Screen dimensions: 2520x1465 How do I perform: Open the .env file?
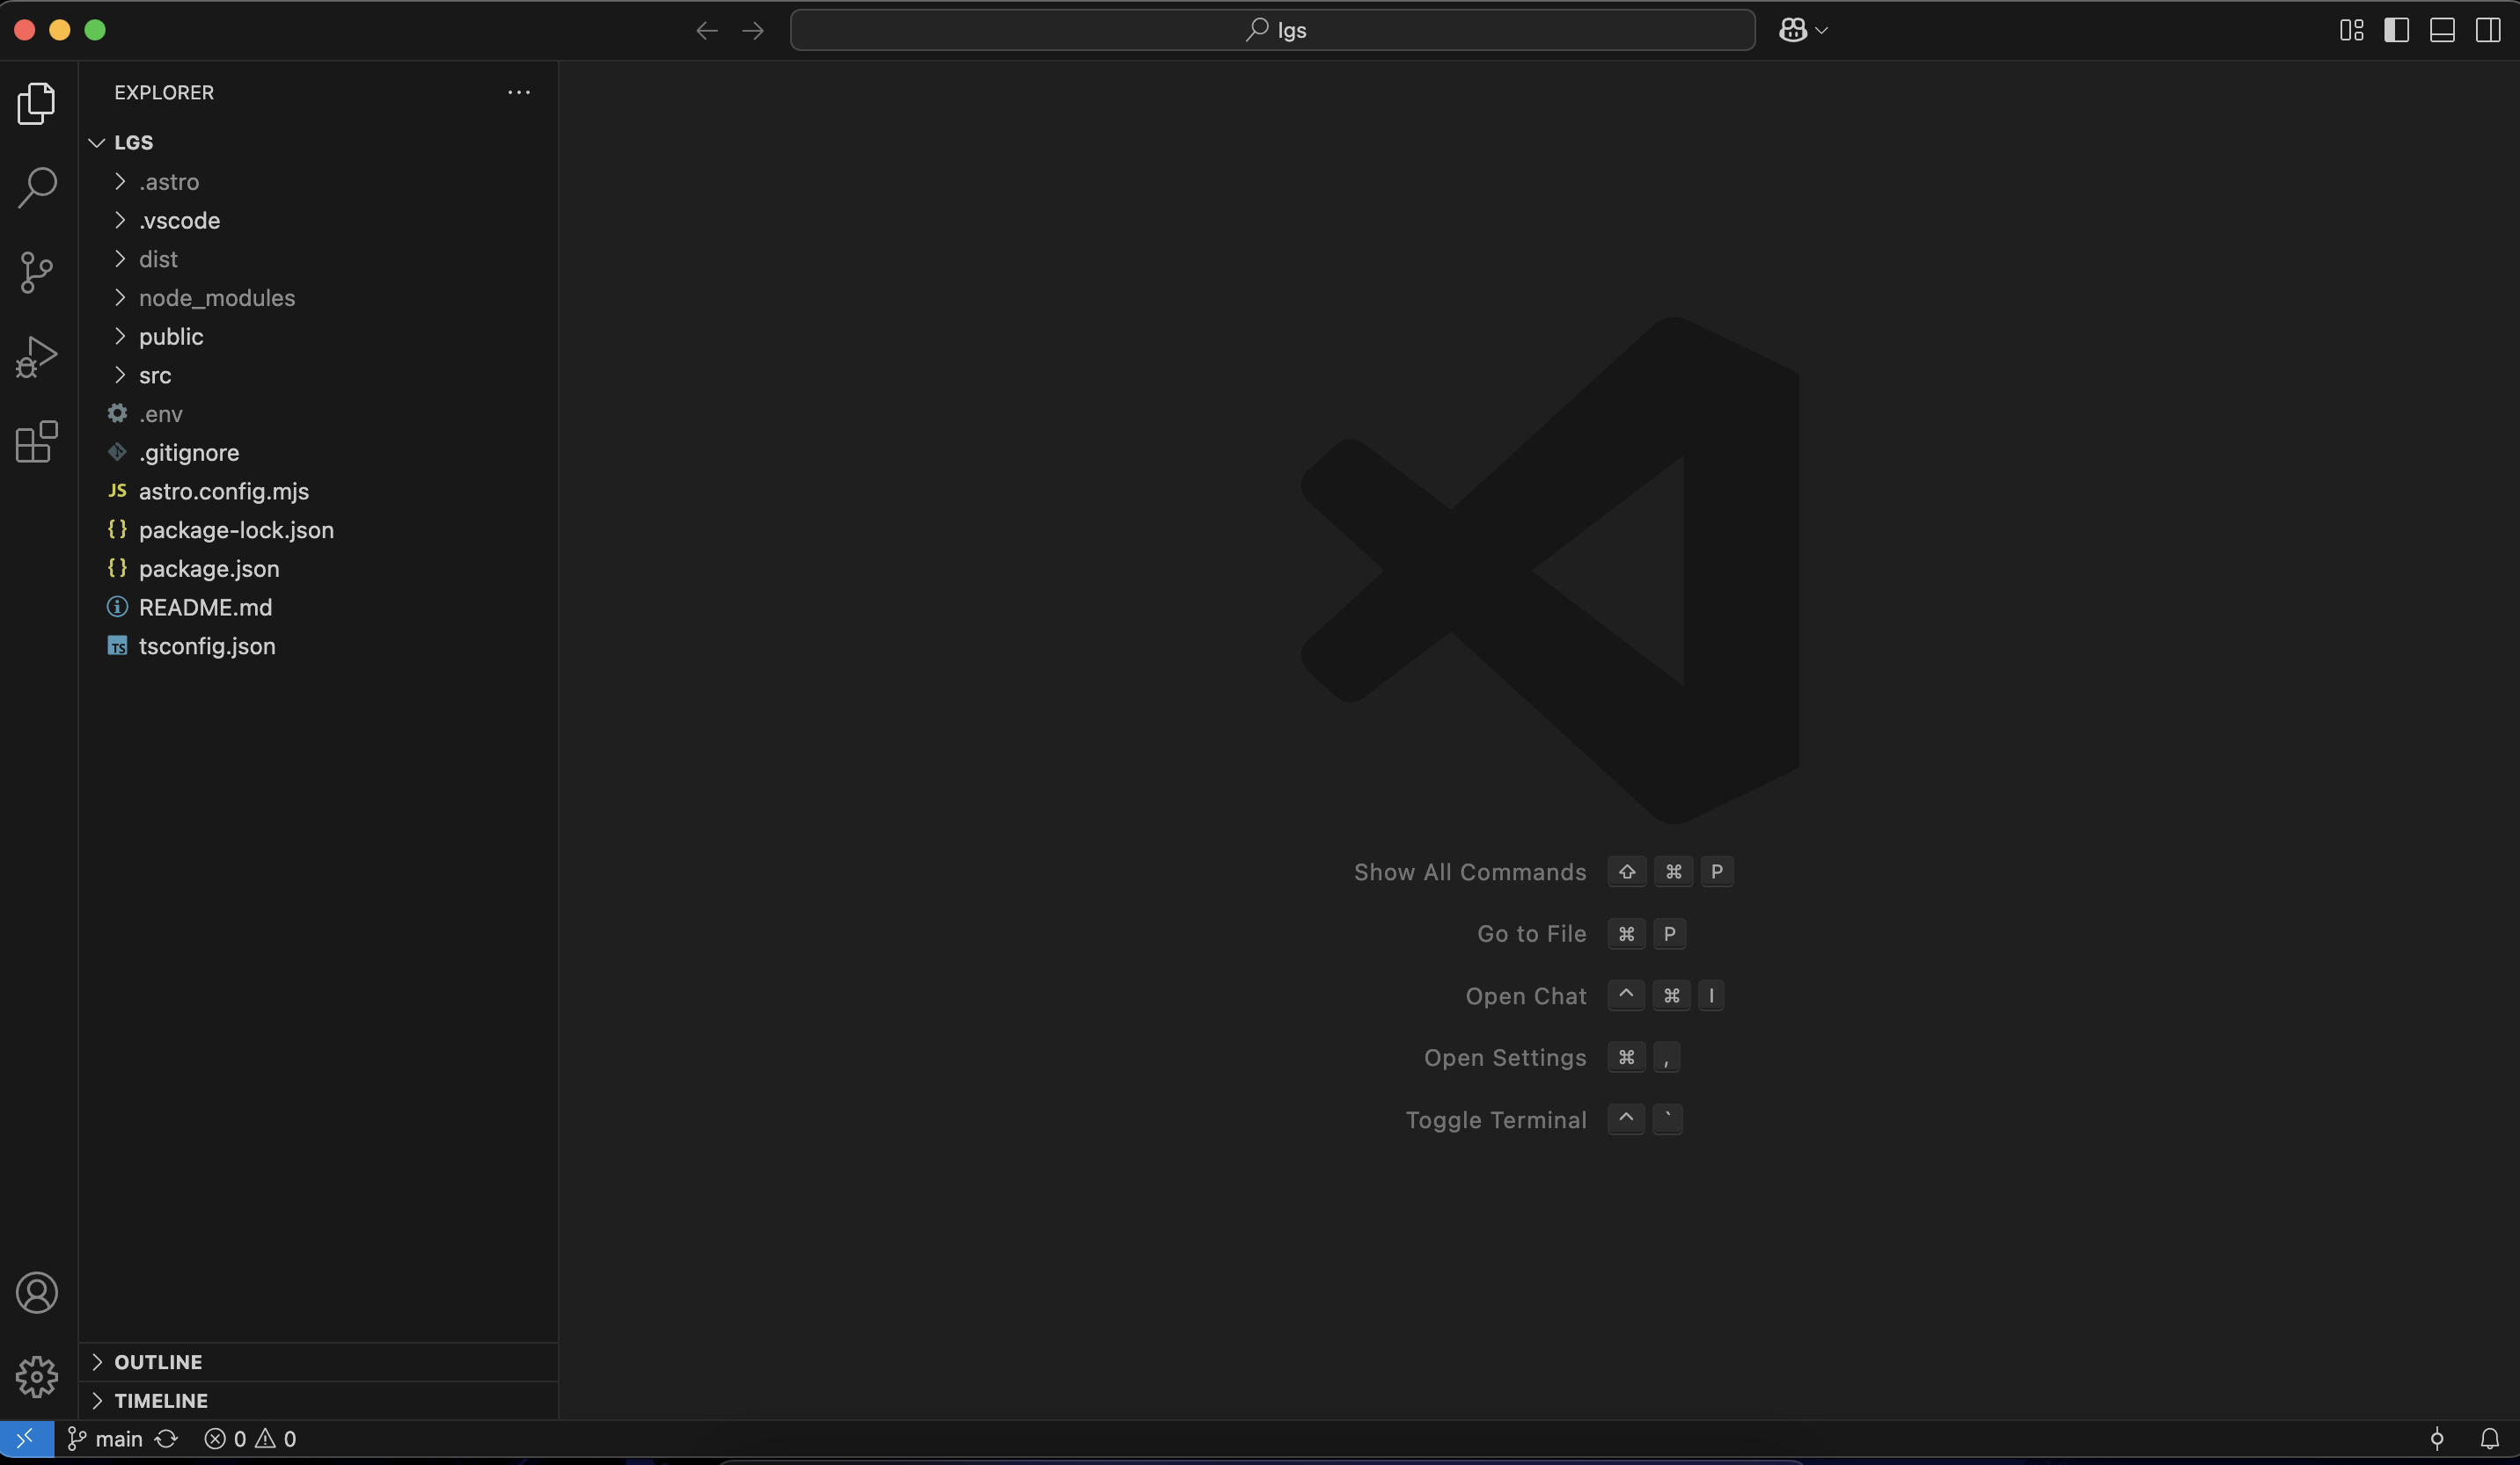pyautogui.click(x=318, y=413)
